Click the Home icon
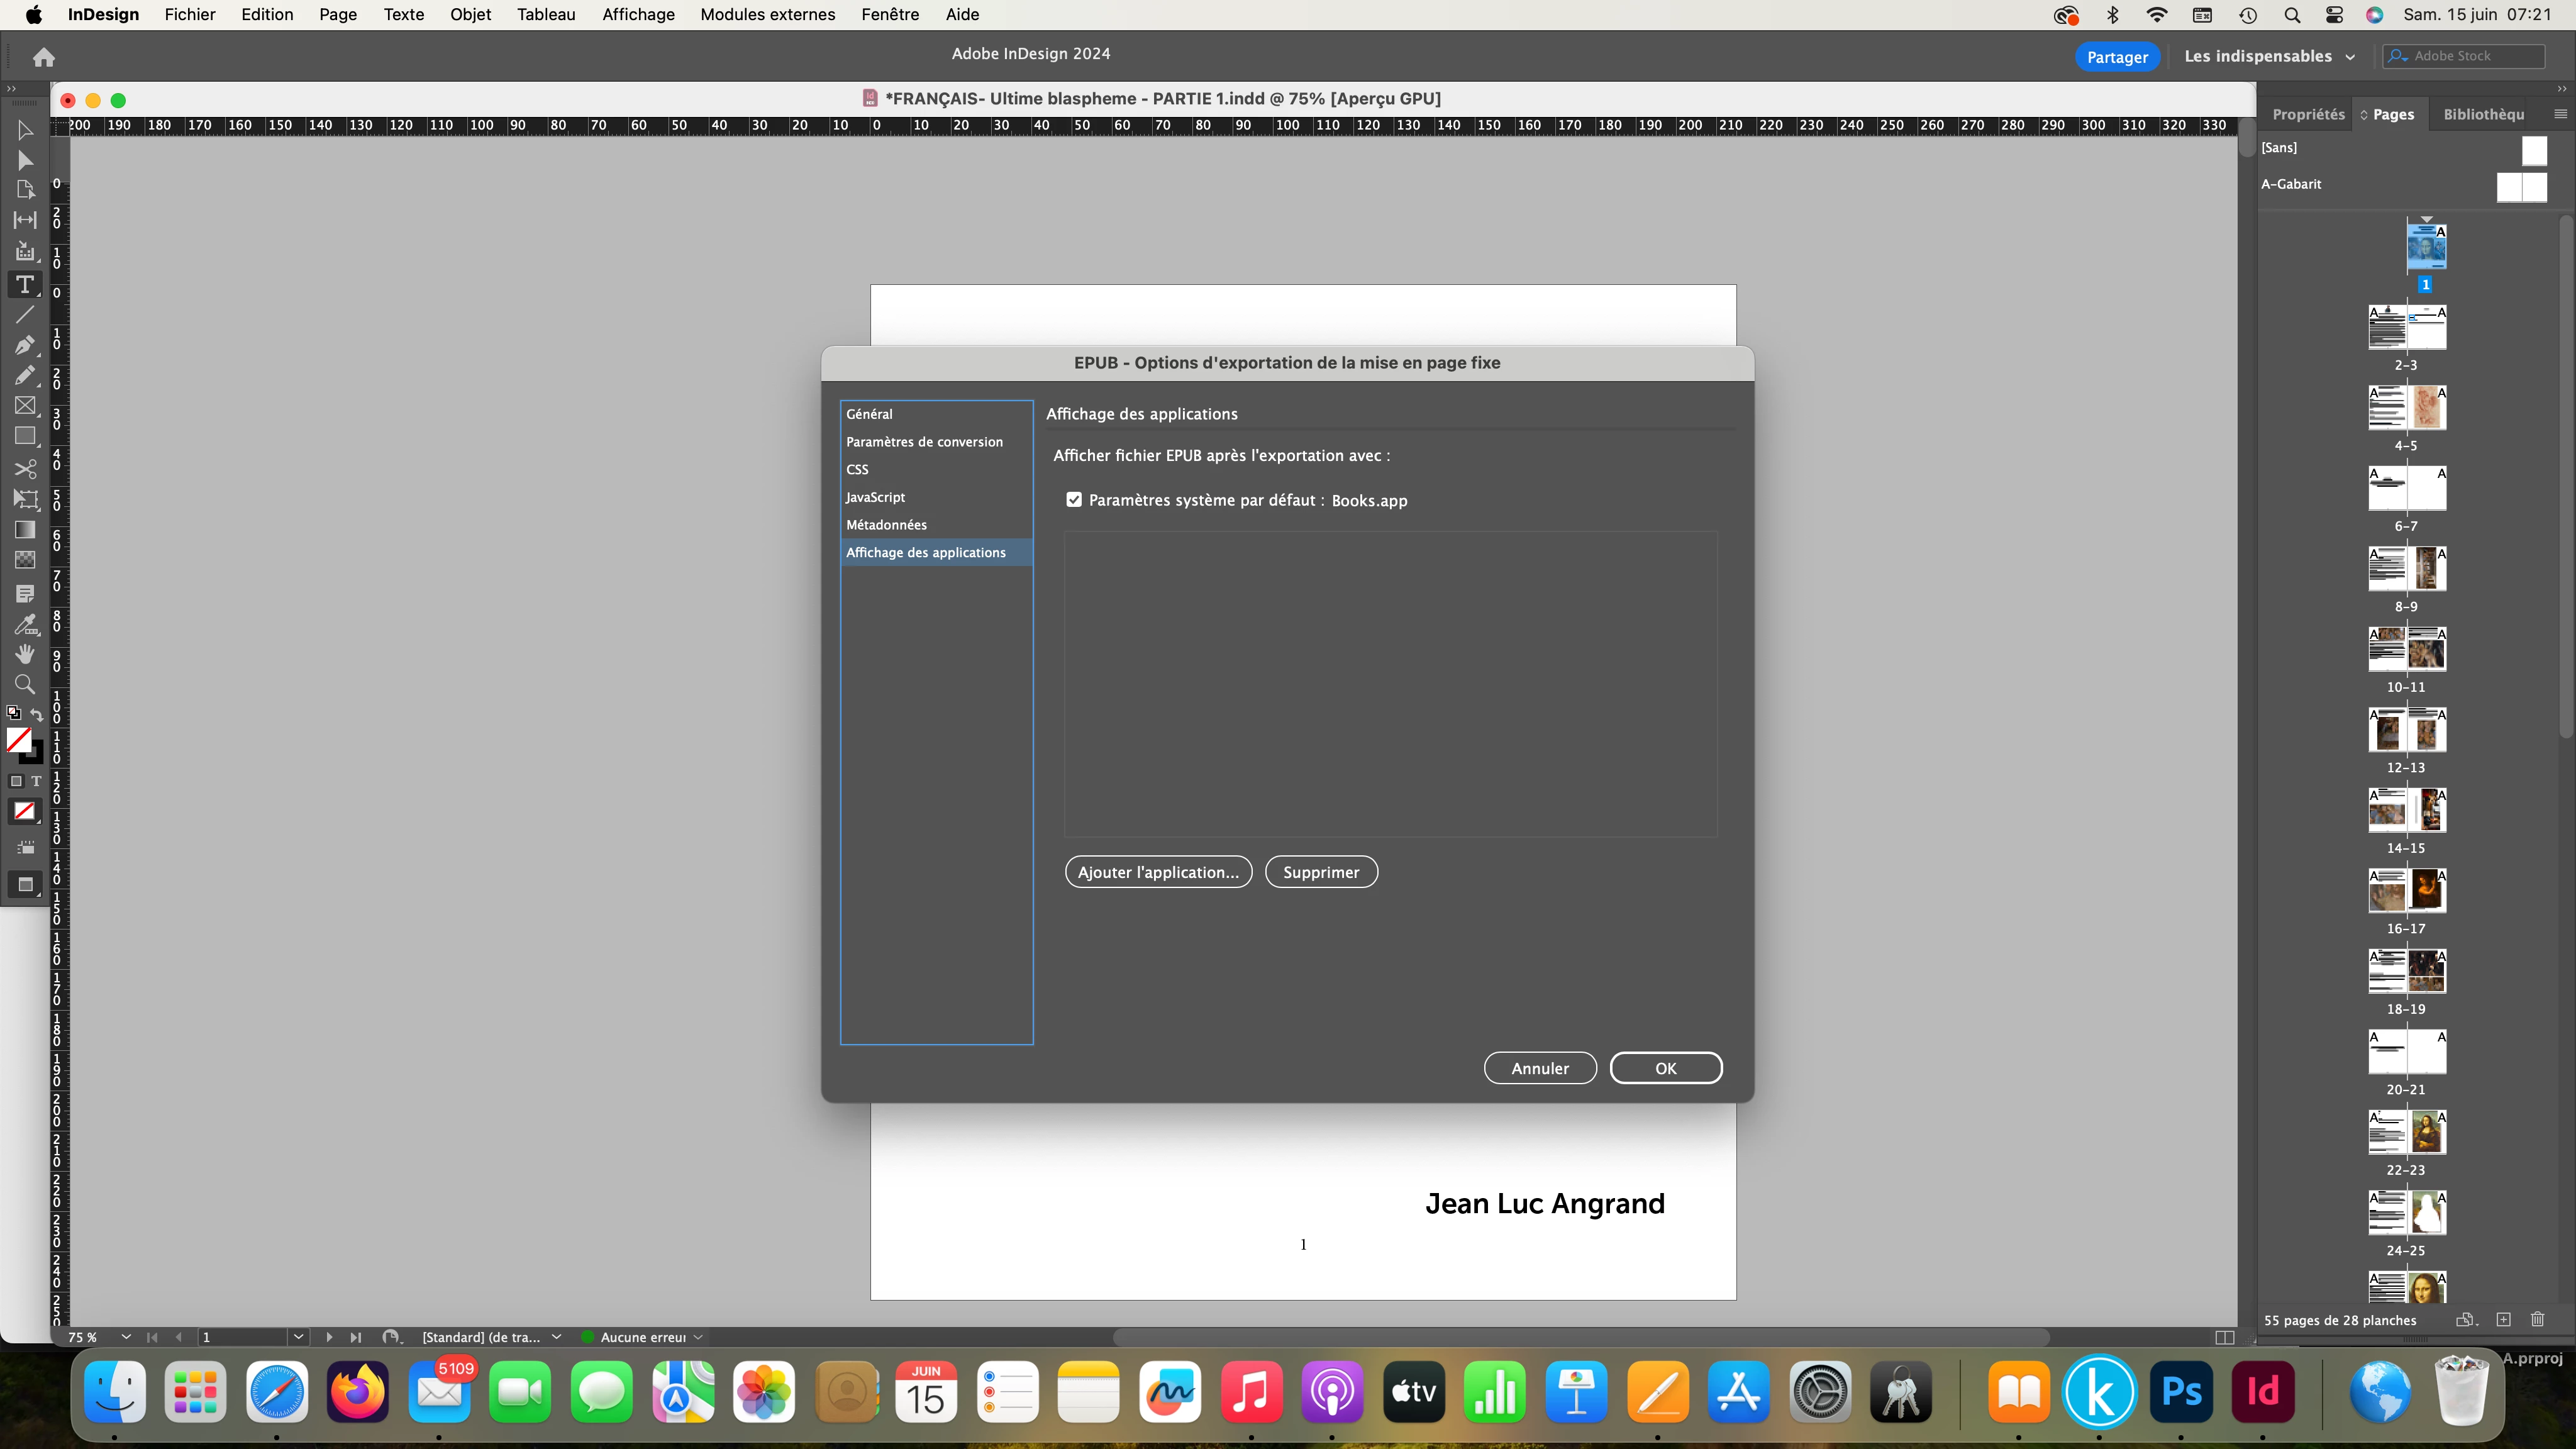 pos(43,57)
